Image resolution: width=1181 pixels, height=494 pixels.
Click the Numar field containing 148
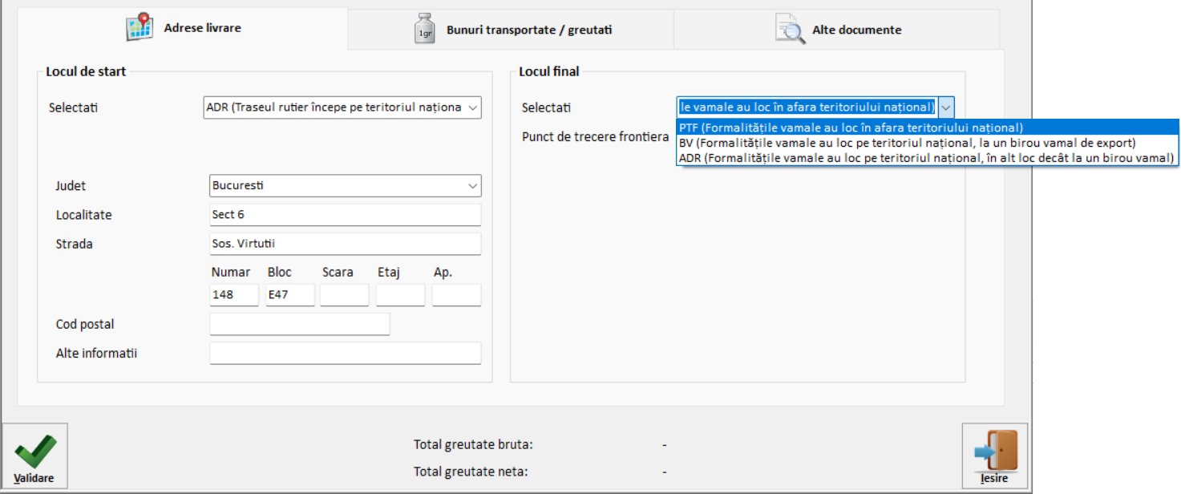234,294
